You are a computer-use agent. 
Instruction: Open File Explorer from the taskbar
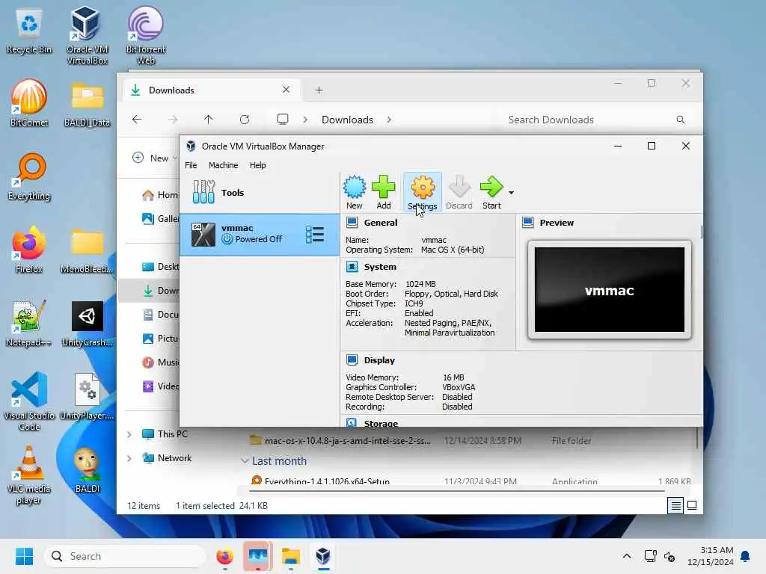[291, 556]
